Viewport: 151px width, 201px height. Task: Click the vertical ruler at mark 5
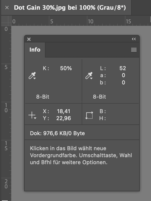point(6,67)
